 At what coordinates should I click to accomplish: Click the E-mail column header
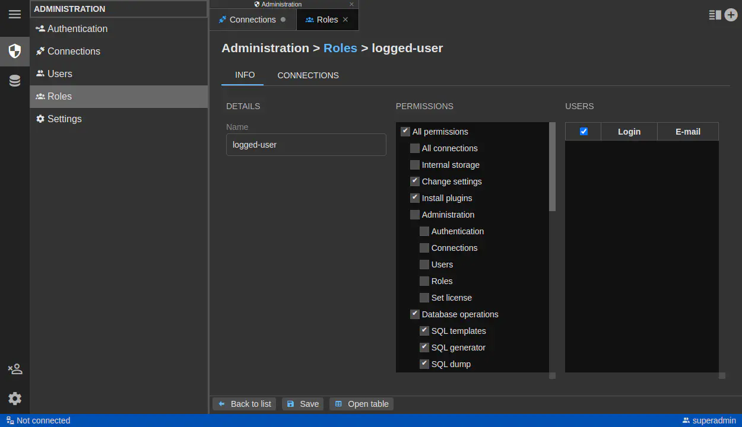point(688,132)
